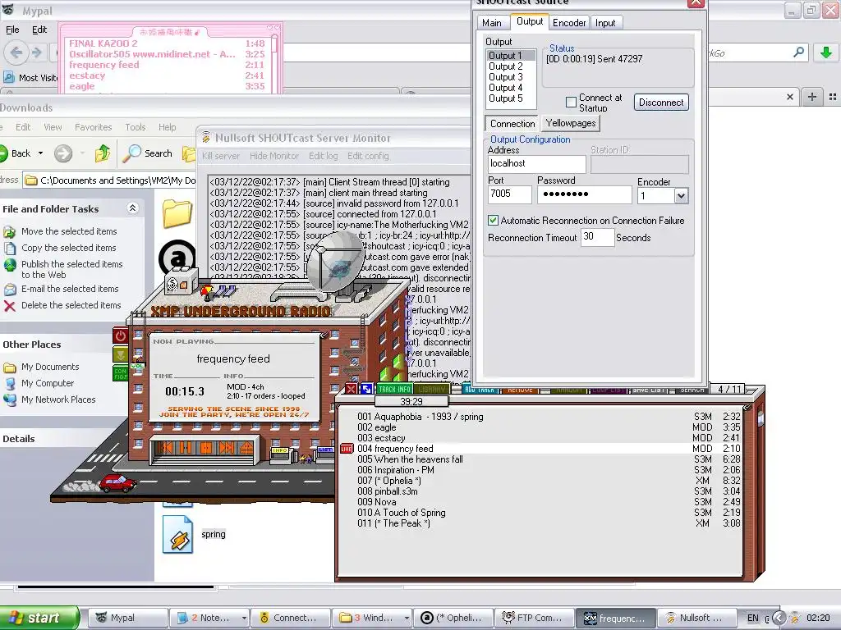Viewport: 841px width, 630px height.
Task: Click the red power button on the XMP radio skin
Action: [x=120, y=336]
